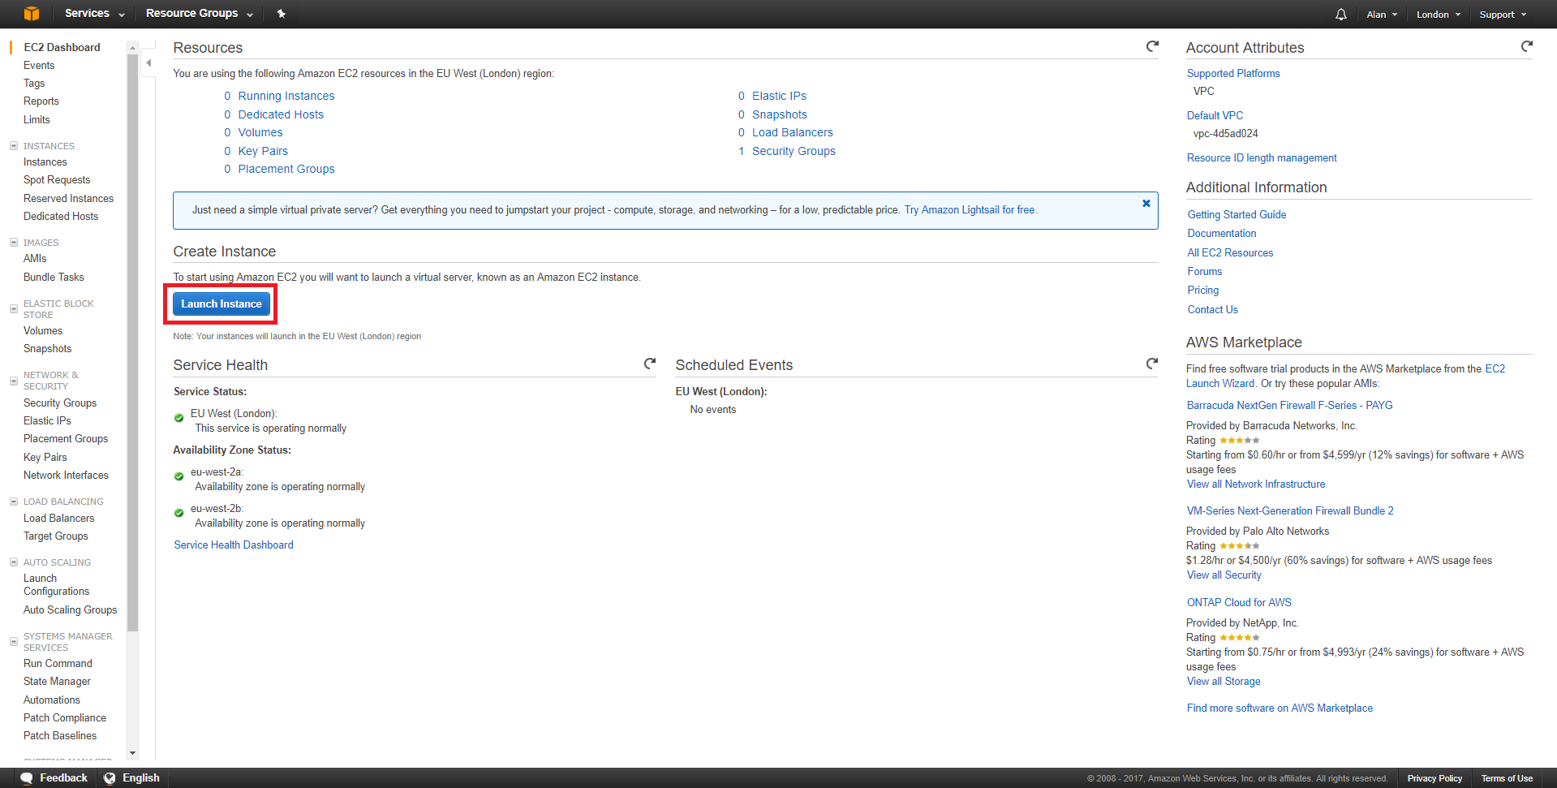Viewport: 1557px width, 788px height.
Task: Close the Lightsail promotion banner
Action: (1146, 203)
